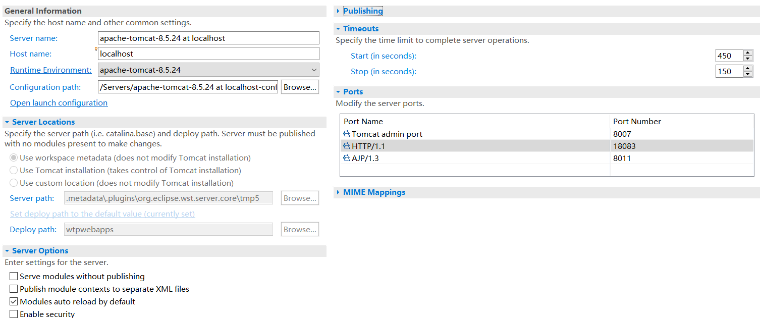
Task: Click the HTTP/1.1 port row icon
Action: pyautogui.click(x=347, y=146)
